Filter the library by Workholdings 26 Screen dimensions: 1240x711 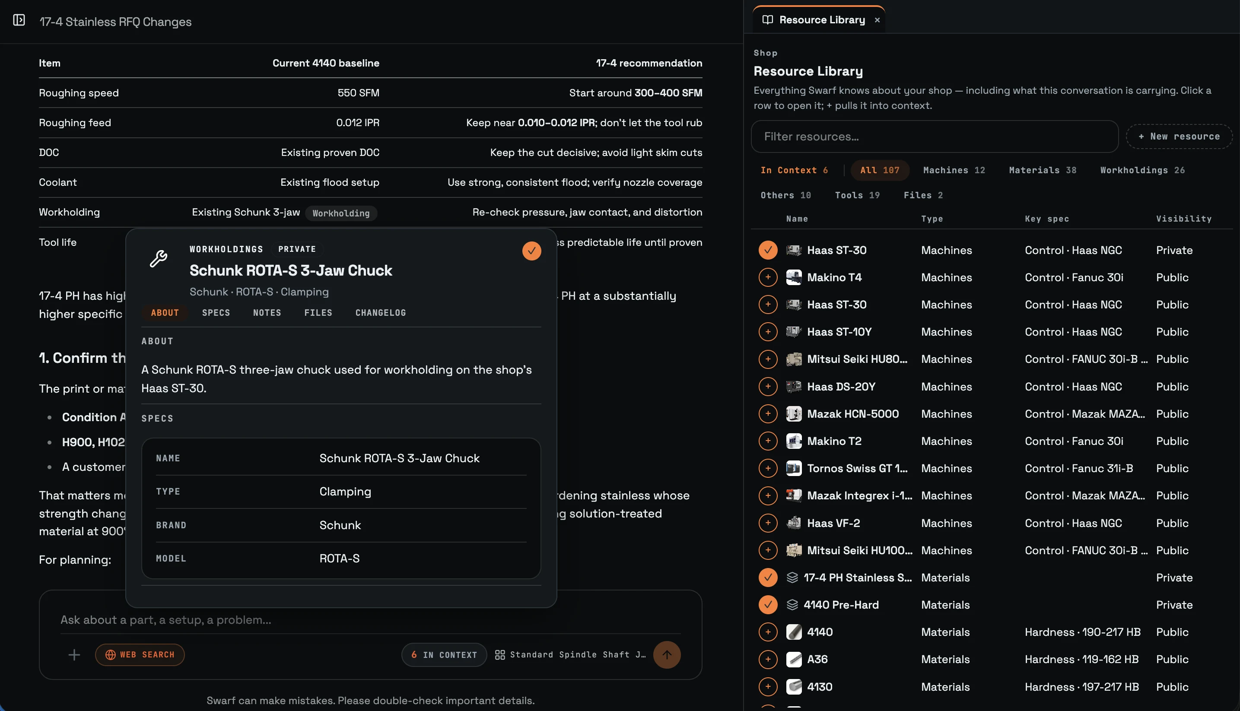(1142, 171)
